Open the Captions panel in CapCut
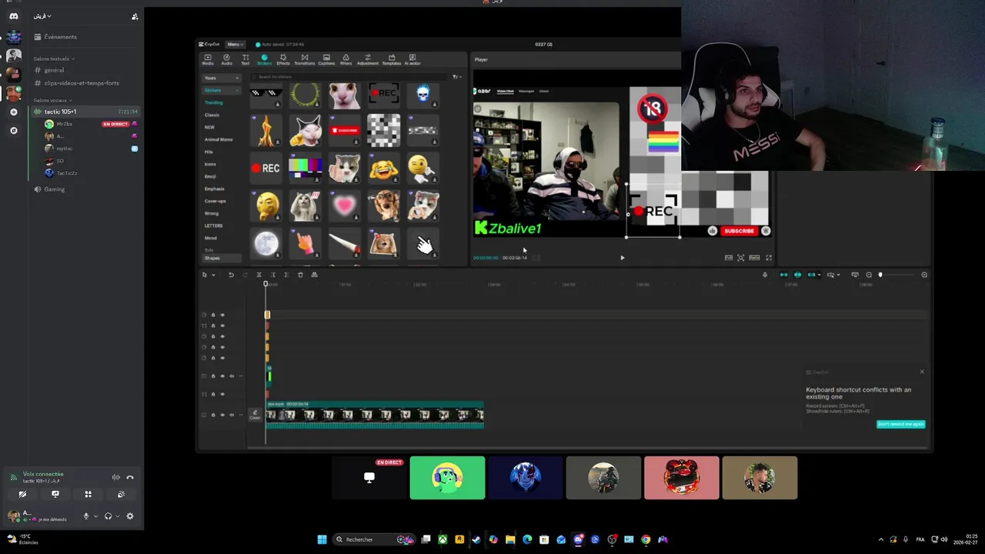 [x=326, y=59]
